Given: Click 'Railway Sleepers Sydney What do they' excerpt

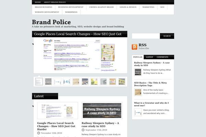Looking at the screenshot, I should pos(157,72).
